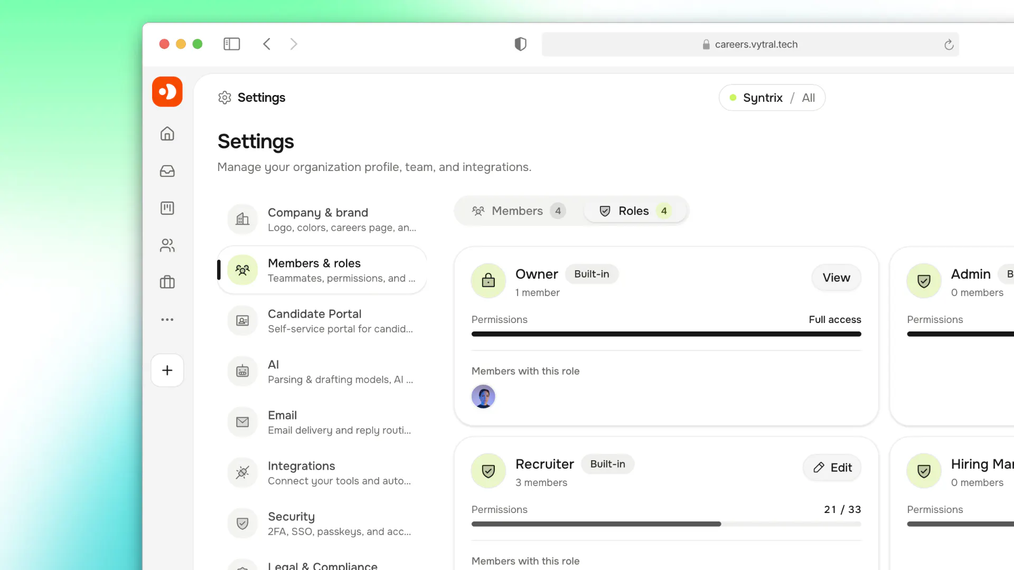Click the Members count badge 4
Screen dimensions: 1014x570
point(558,211)
